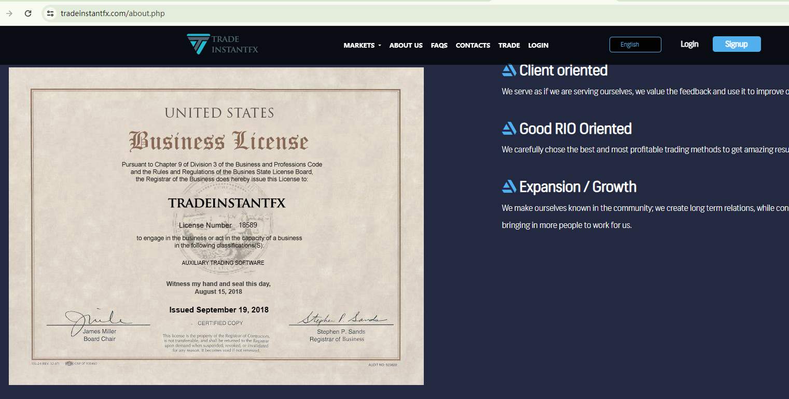Select TRADE in the navigation bar
Viewport: 789px width, 399px height.
pos(509,46)
